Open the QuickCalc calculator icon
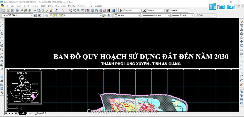This screenshot has width=244, height=117. click(x=109, y=11)
